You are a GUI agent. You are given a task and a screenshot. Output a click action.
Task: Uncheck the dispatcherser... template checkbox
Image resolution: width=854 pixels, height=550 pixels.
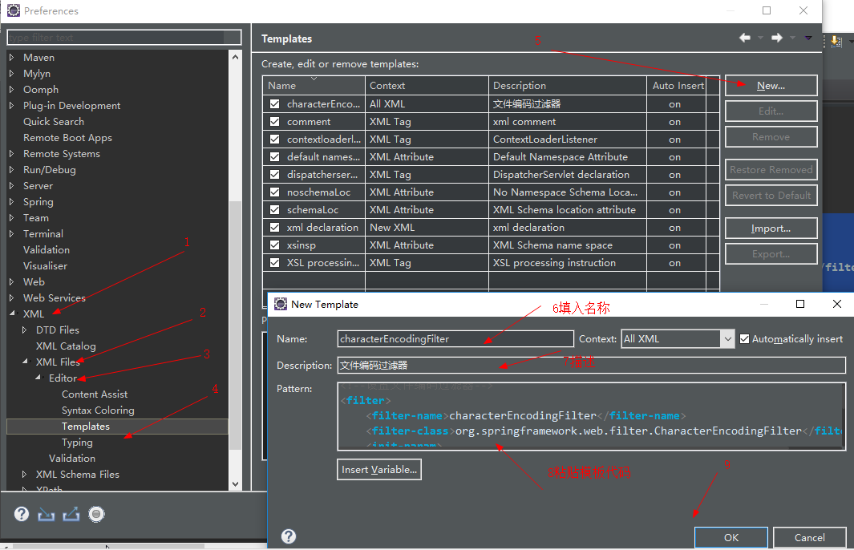tap(274, 175)
